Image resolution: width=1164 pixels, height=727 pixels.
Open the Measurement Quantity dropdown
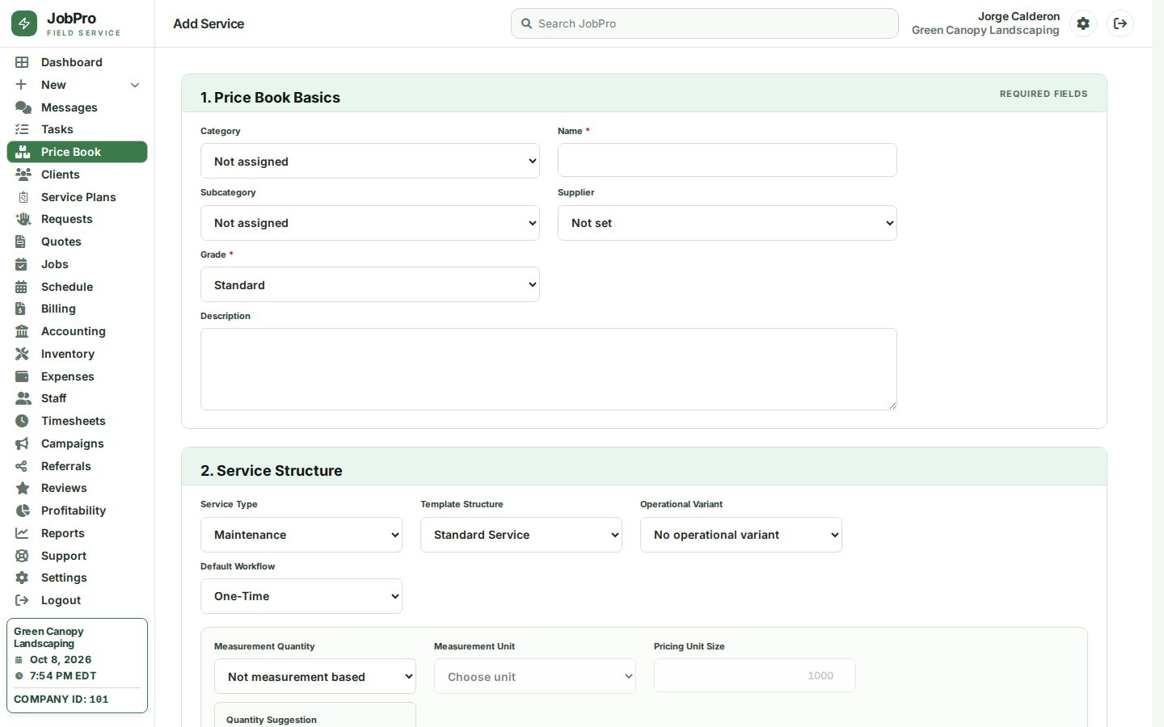click(315, 677)
